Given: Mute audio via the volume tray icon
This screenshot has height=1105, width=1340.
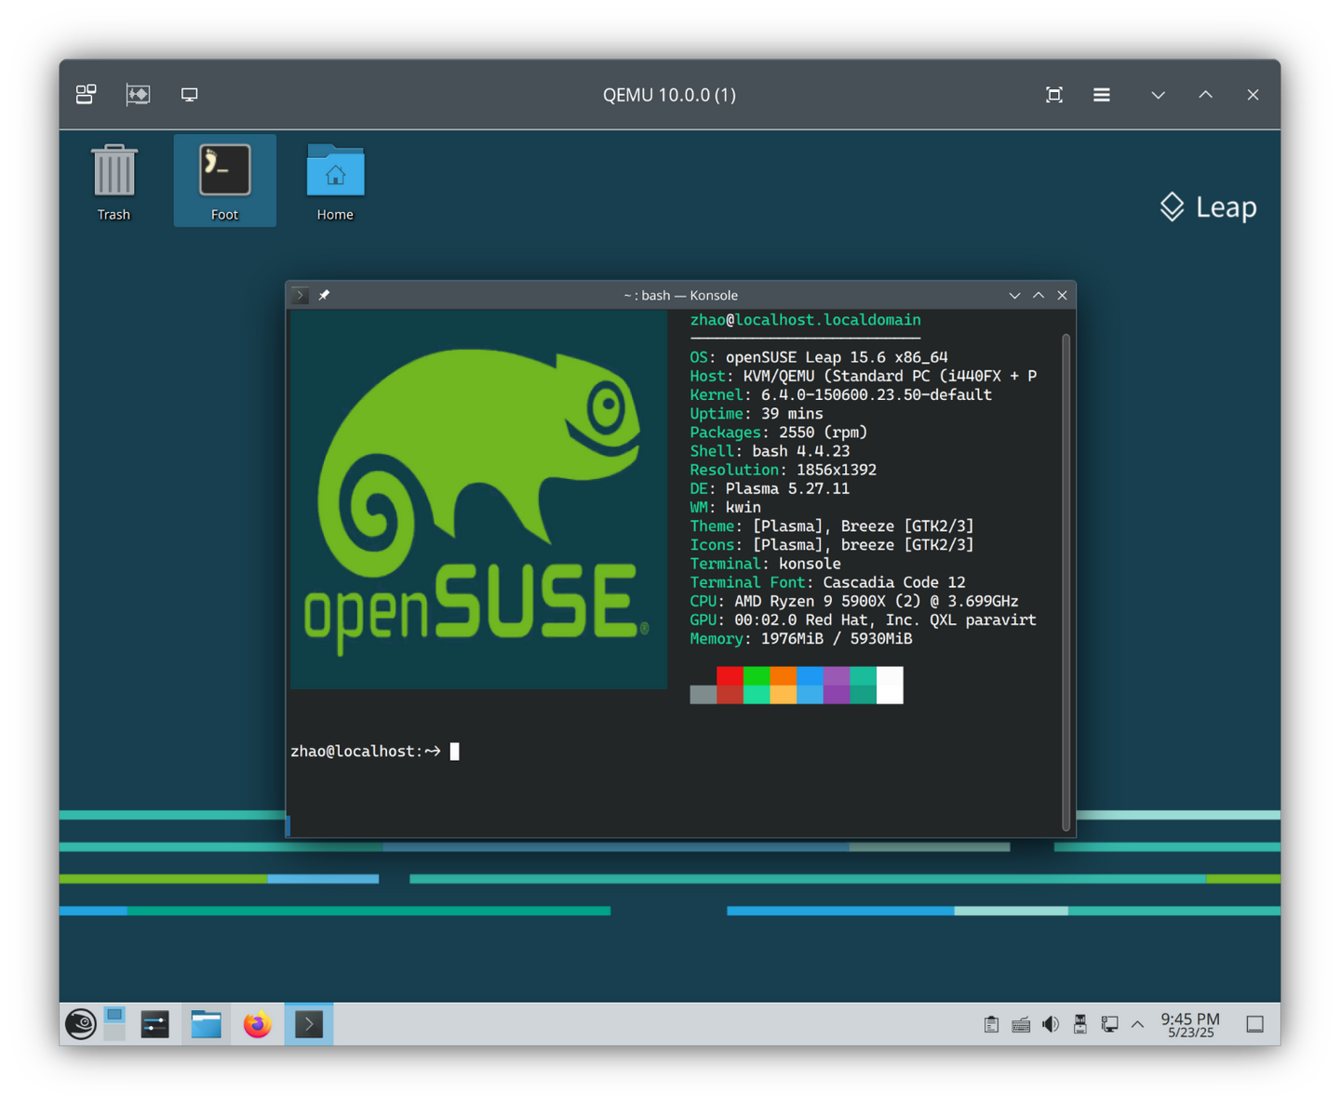Looking at the screenshot, I should coord(1051,1023).
